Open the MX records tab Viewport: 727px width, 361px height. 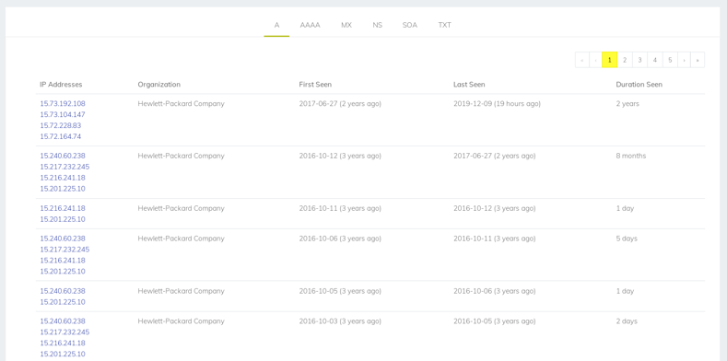coord(346,25)
